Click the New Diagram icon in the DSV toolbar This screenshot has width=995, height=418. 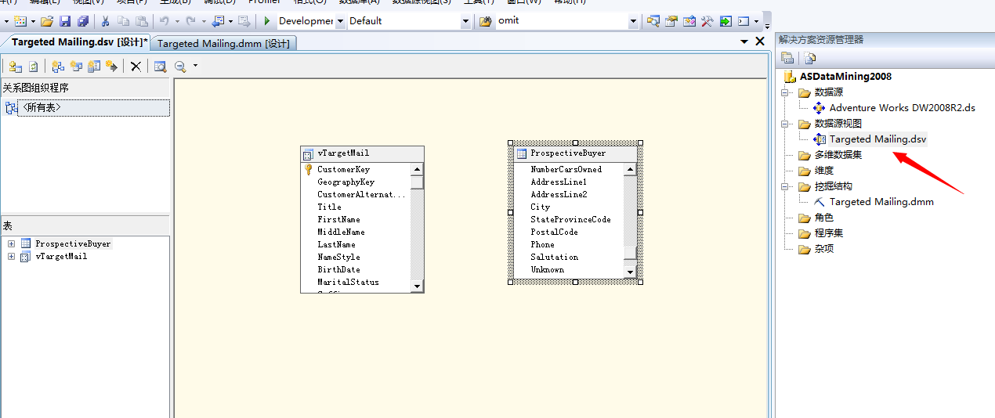tap(58, 67)
